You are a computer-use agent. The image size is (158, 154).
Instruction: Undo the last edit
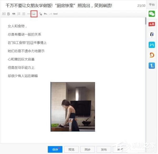pos(46,14)
